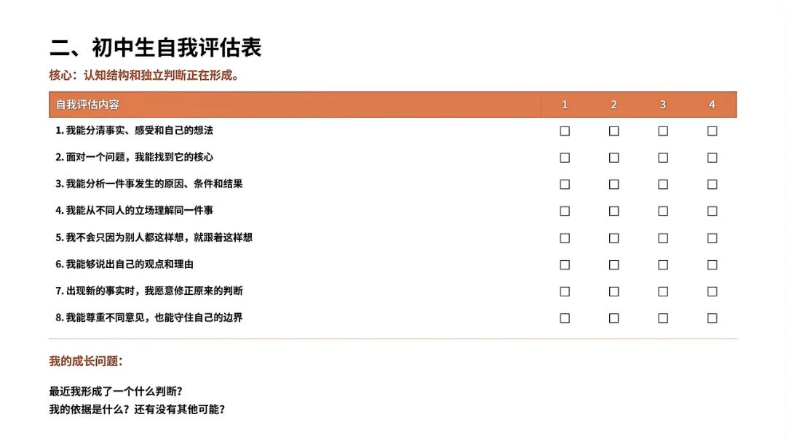Click the 自我评估内容 table header
This screenshot has height=441, width=786.
tap(87, 105)
